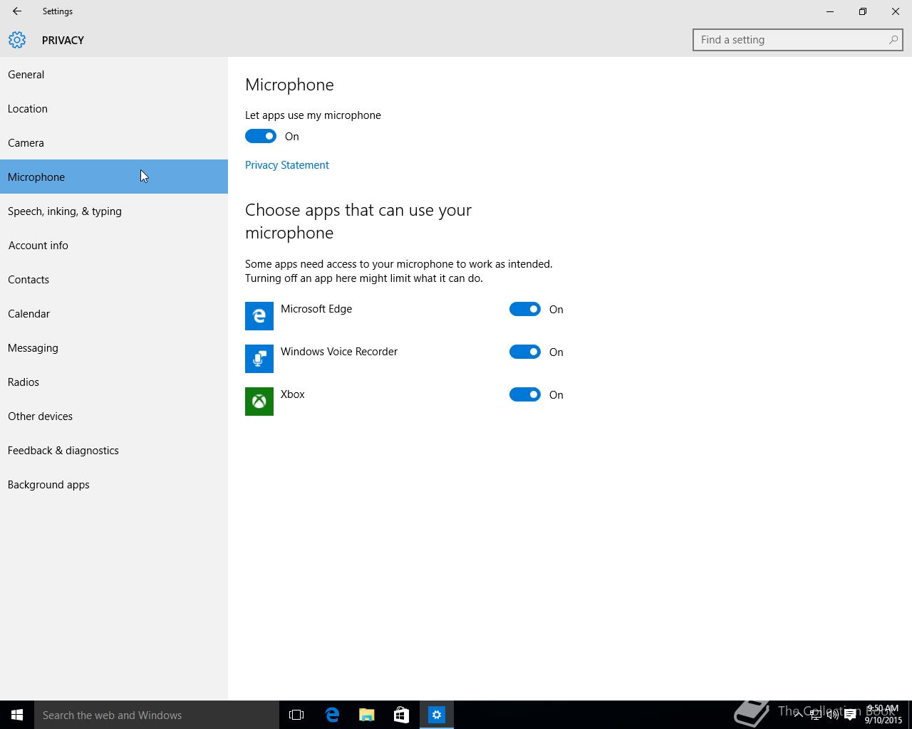The width and height of the screenshot is (912, 729).
Task: Click the volume speaker tray icon
Action: (x=833, y=715)
